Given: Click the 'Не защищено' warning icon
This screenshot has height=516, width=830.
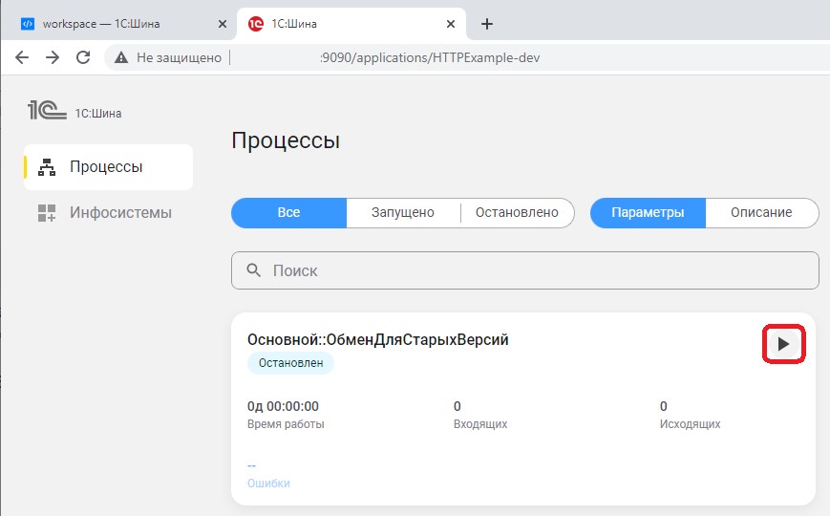Looking at the screenshot, I should click(x=121, y=57).
